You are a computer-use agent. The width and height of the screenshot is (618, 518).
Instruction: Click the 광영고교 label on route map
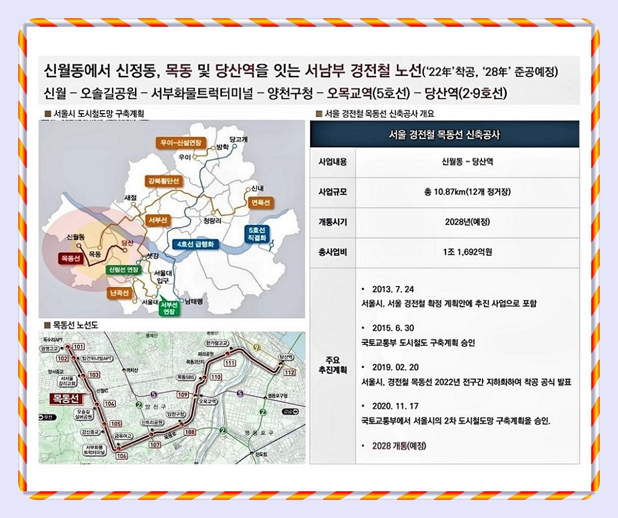pos(50,349)
